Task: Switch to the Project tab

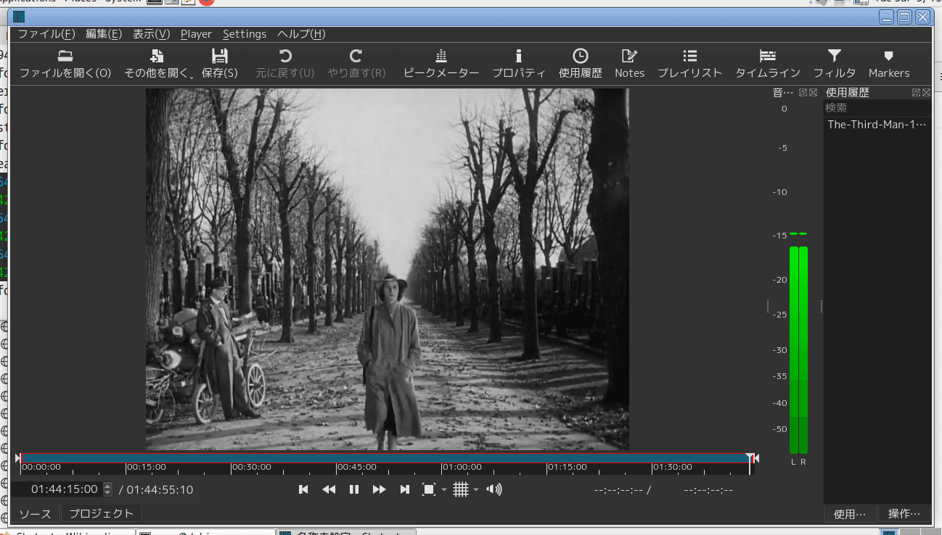Action: 102,513
